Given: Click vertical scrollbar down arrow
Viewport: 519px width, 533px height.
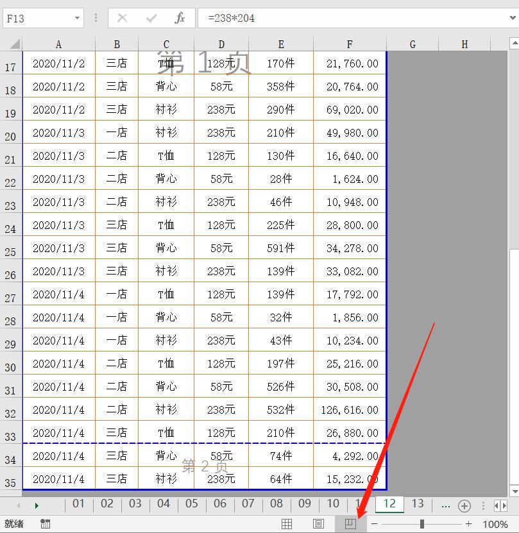Looking at the screenshot, I should 515,491.
